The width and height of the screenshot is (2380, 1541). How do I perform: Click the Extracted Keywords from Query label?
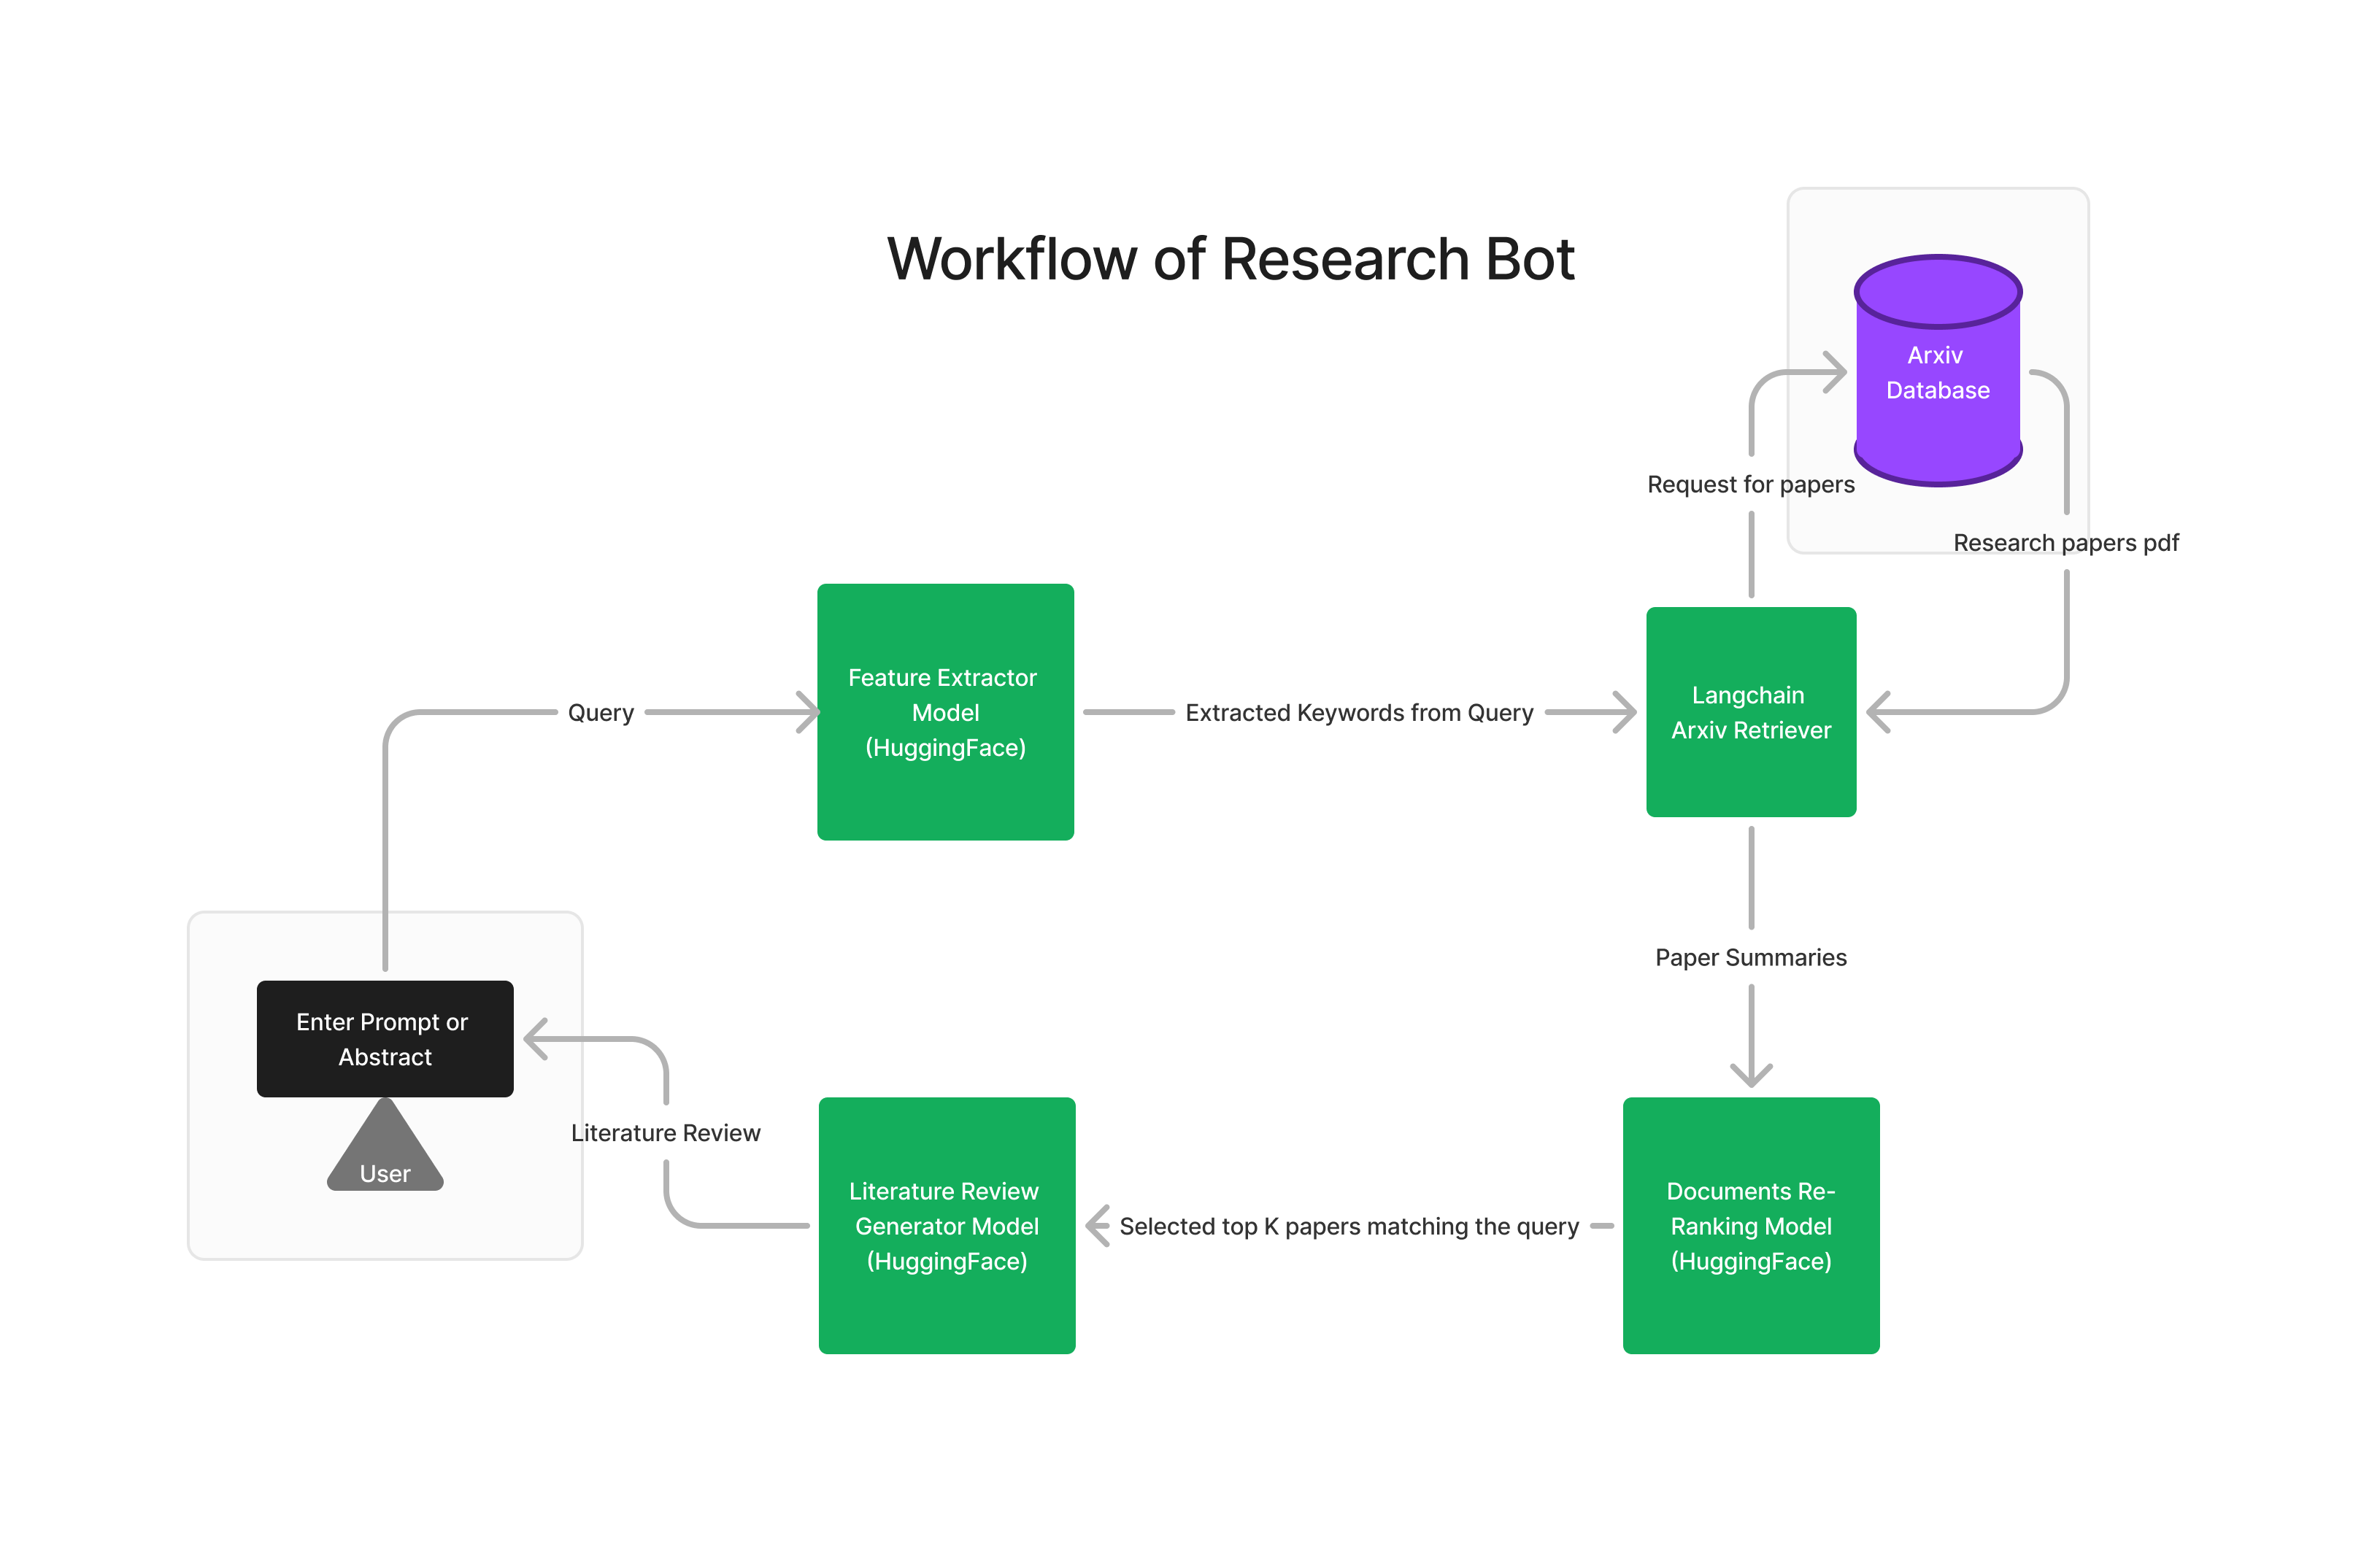(x=1358, y=712)
